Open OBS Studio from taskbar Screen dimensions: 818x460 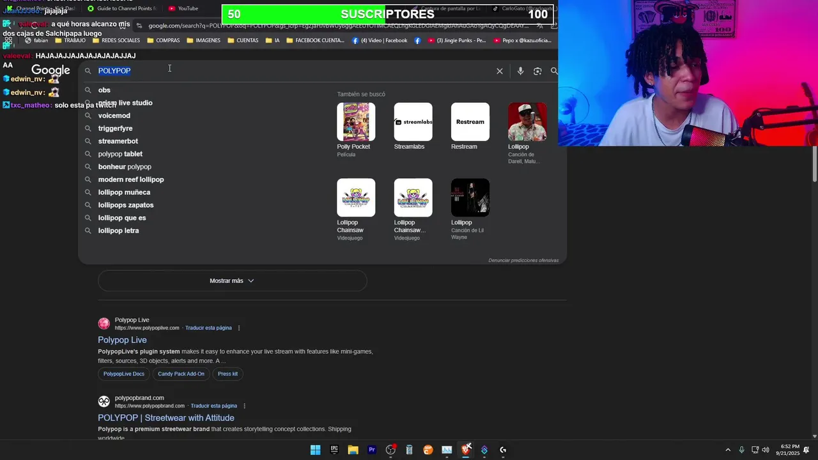pyautogui.click(x=390, y=450)
